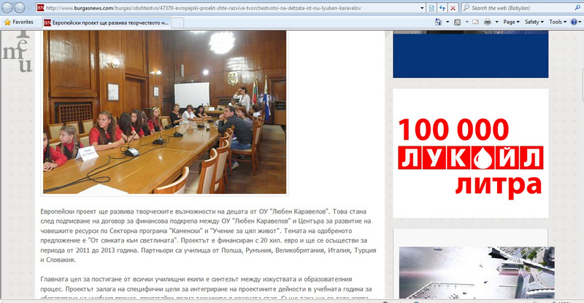
Task: Open the recent pages dropdown arrow
Action: click(29, 8)
